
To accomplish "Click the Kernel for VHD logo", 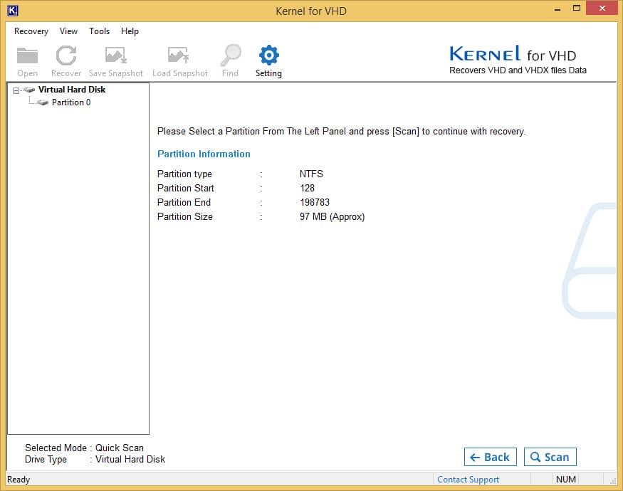I will pyautogui.click(x=518, y=60).
